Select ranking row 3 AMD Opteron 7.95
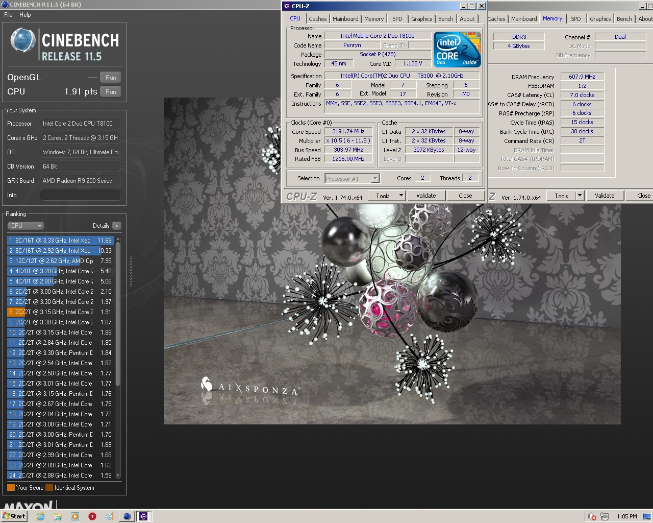 click(x=60, y=261)
